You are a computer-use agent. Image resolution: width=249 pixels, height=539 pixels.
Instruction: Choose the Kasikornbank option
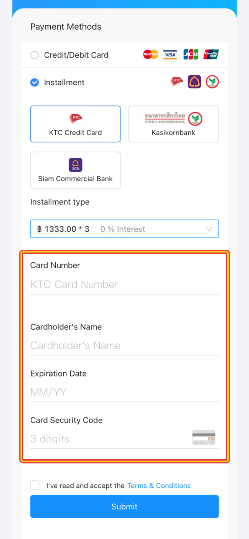[174, 124]
